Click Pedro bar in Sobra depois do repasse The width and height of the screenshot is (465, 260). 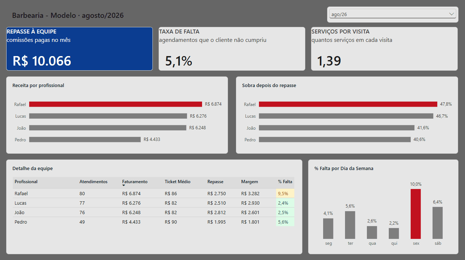[335, 139]
